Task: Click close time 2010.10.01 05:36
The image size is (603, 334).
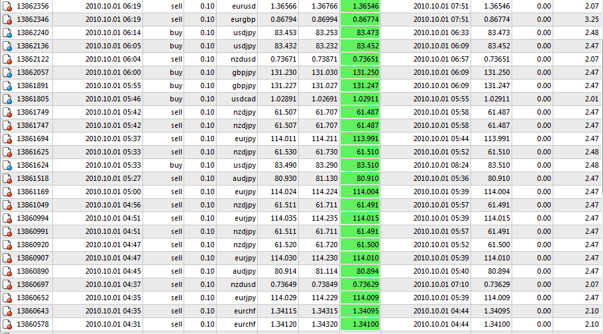Action: pyautogui.click(x=441, y=178)
